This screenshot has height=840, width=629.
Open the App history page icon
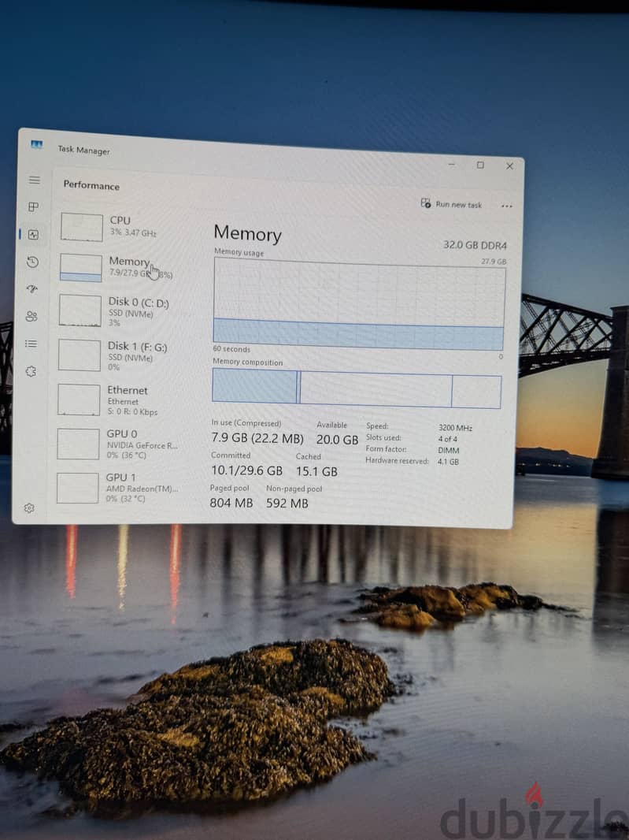[x=32, y=262]
